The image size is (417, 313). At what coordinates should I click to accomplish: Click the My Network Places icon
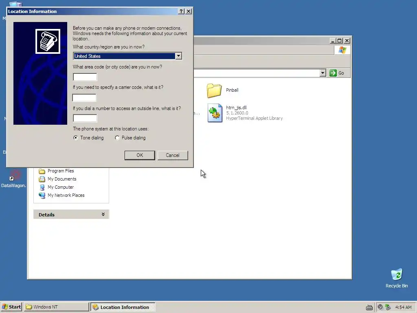point(42,195)
